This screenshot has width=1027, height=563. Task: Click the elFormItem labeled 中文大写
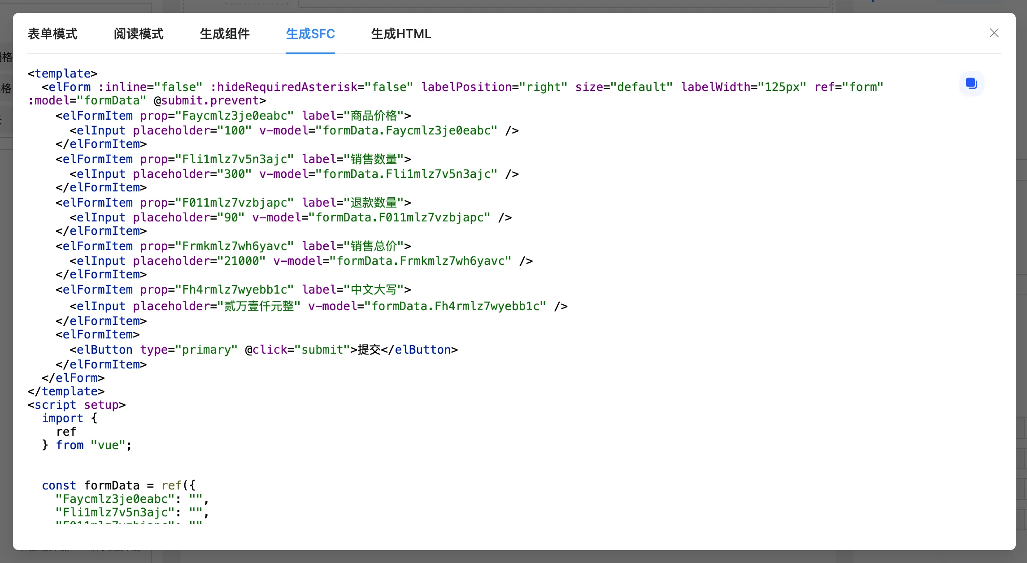coord(233,290)
